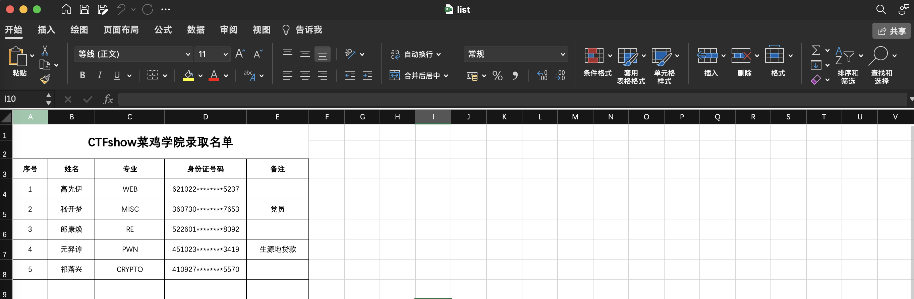
Task: Expand the Find and Select dropdown
Action: pyautogui.click(x=895, y=56)
